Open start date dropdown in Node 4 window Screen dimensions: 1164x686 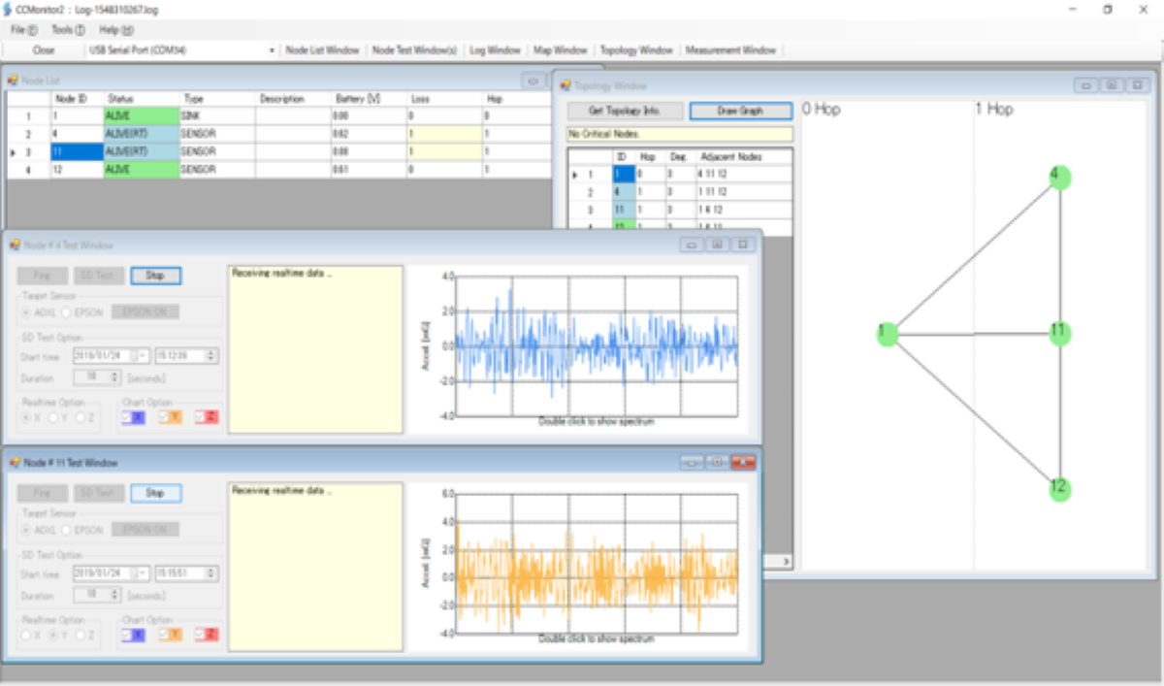pyautogui.click(x=142, y=356)
